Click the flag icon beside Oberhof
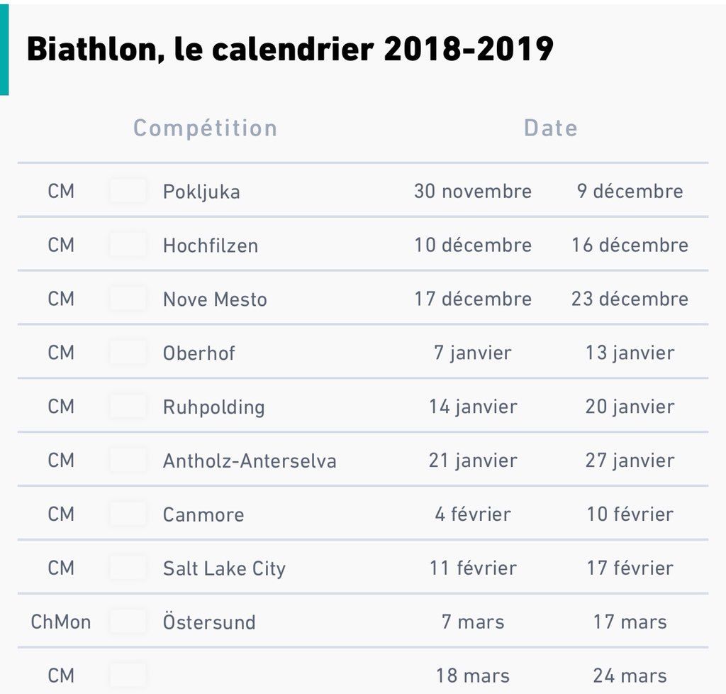The width and height of the screenshot is (726, 694). [x=128, y=353]
